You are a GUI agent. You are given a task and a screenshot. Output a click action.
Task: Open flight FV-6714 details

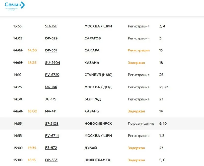pyautogui.click(x=52, y=136)
